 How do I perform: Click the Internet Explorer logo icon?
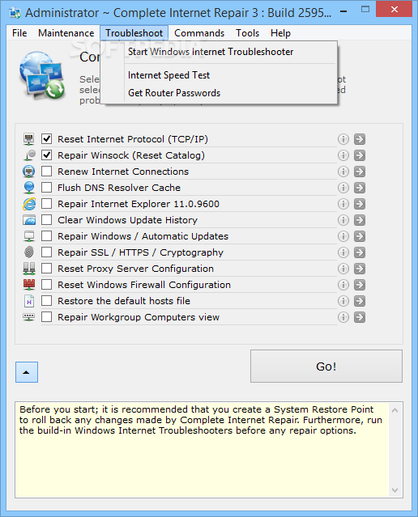coord(29,204)
